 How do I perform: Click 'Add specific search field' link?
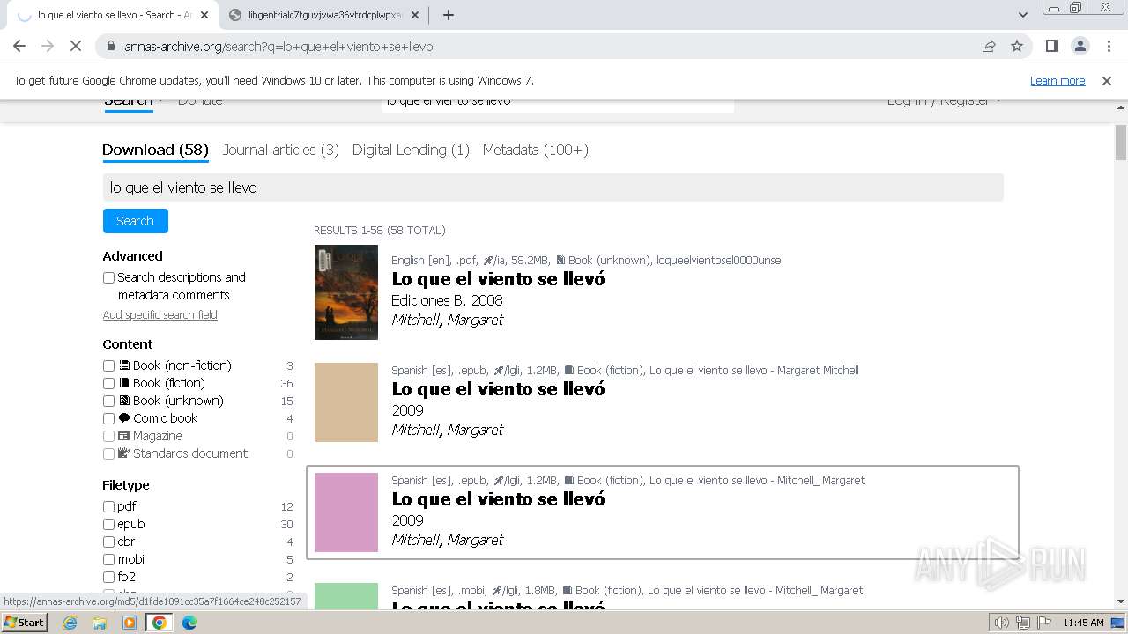point(160,315)
